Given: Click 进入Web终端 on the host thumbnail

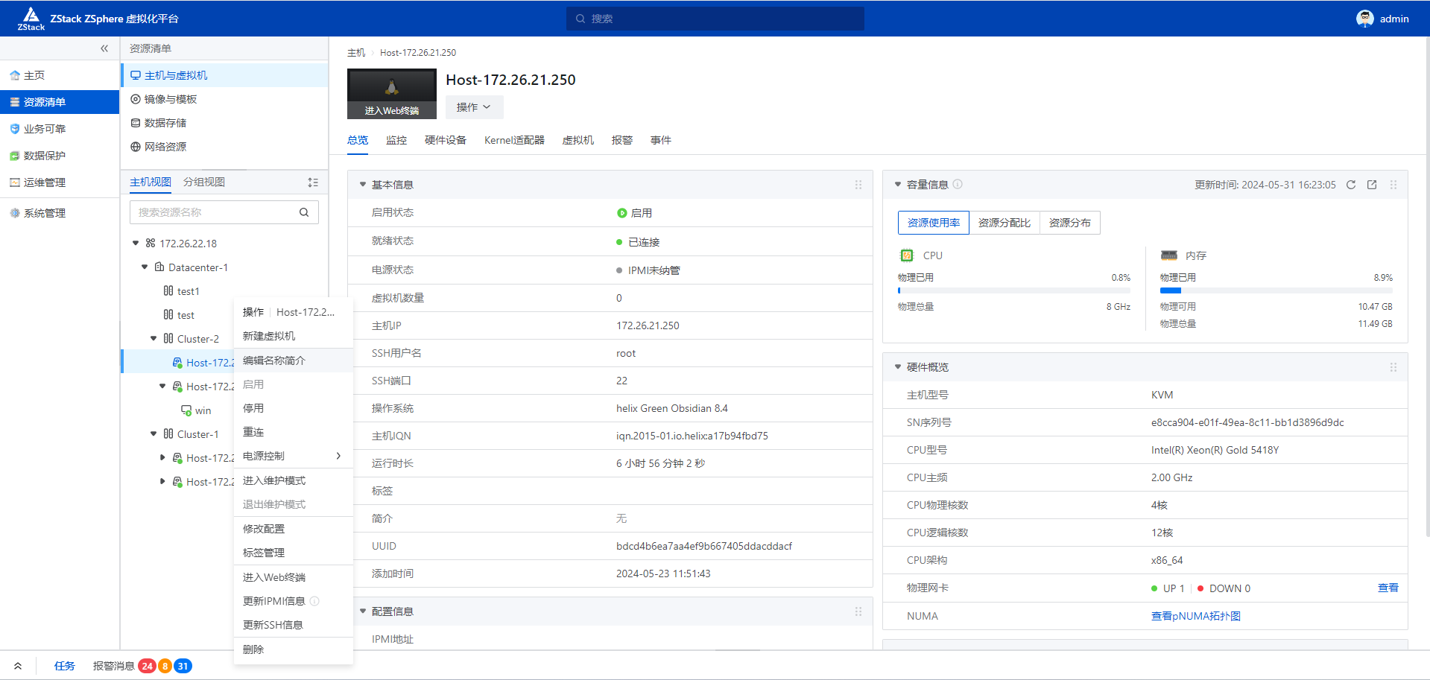Looking at the screenshot, I should pyautogui.click(x=391, y=110).
